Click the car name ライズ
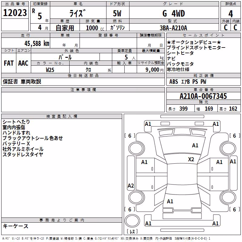Viewport: 242px width, 242px height. (x=77, y=13)
